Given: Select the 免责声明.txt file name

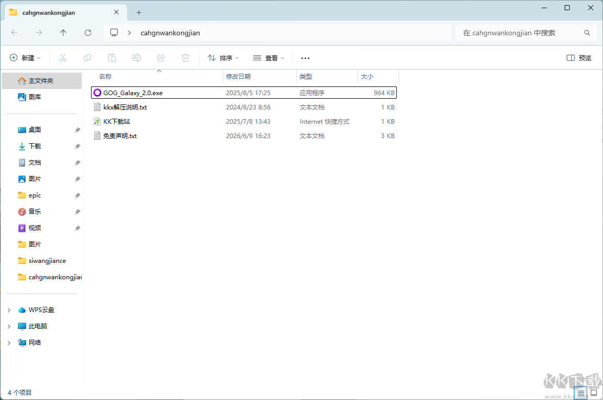Looking at the screenshot, I should (x=120, y=136).
